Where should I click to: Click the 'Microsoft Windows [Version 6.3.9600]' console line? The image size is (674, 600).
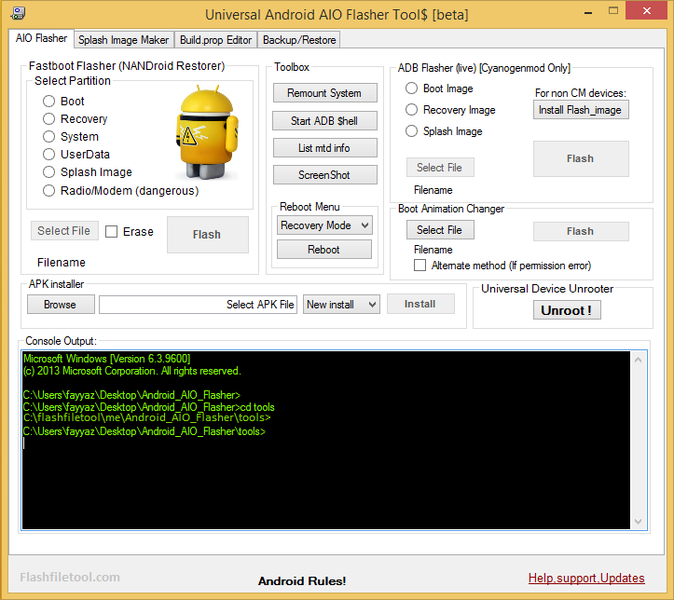click(106, 359)
